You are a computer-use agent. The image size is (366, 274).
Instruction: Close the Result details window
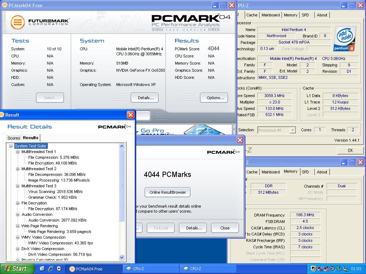click(x=130, y=115)
